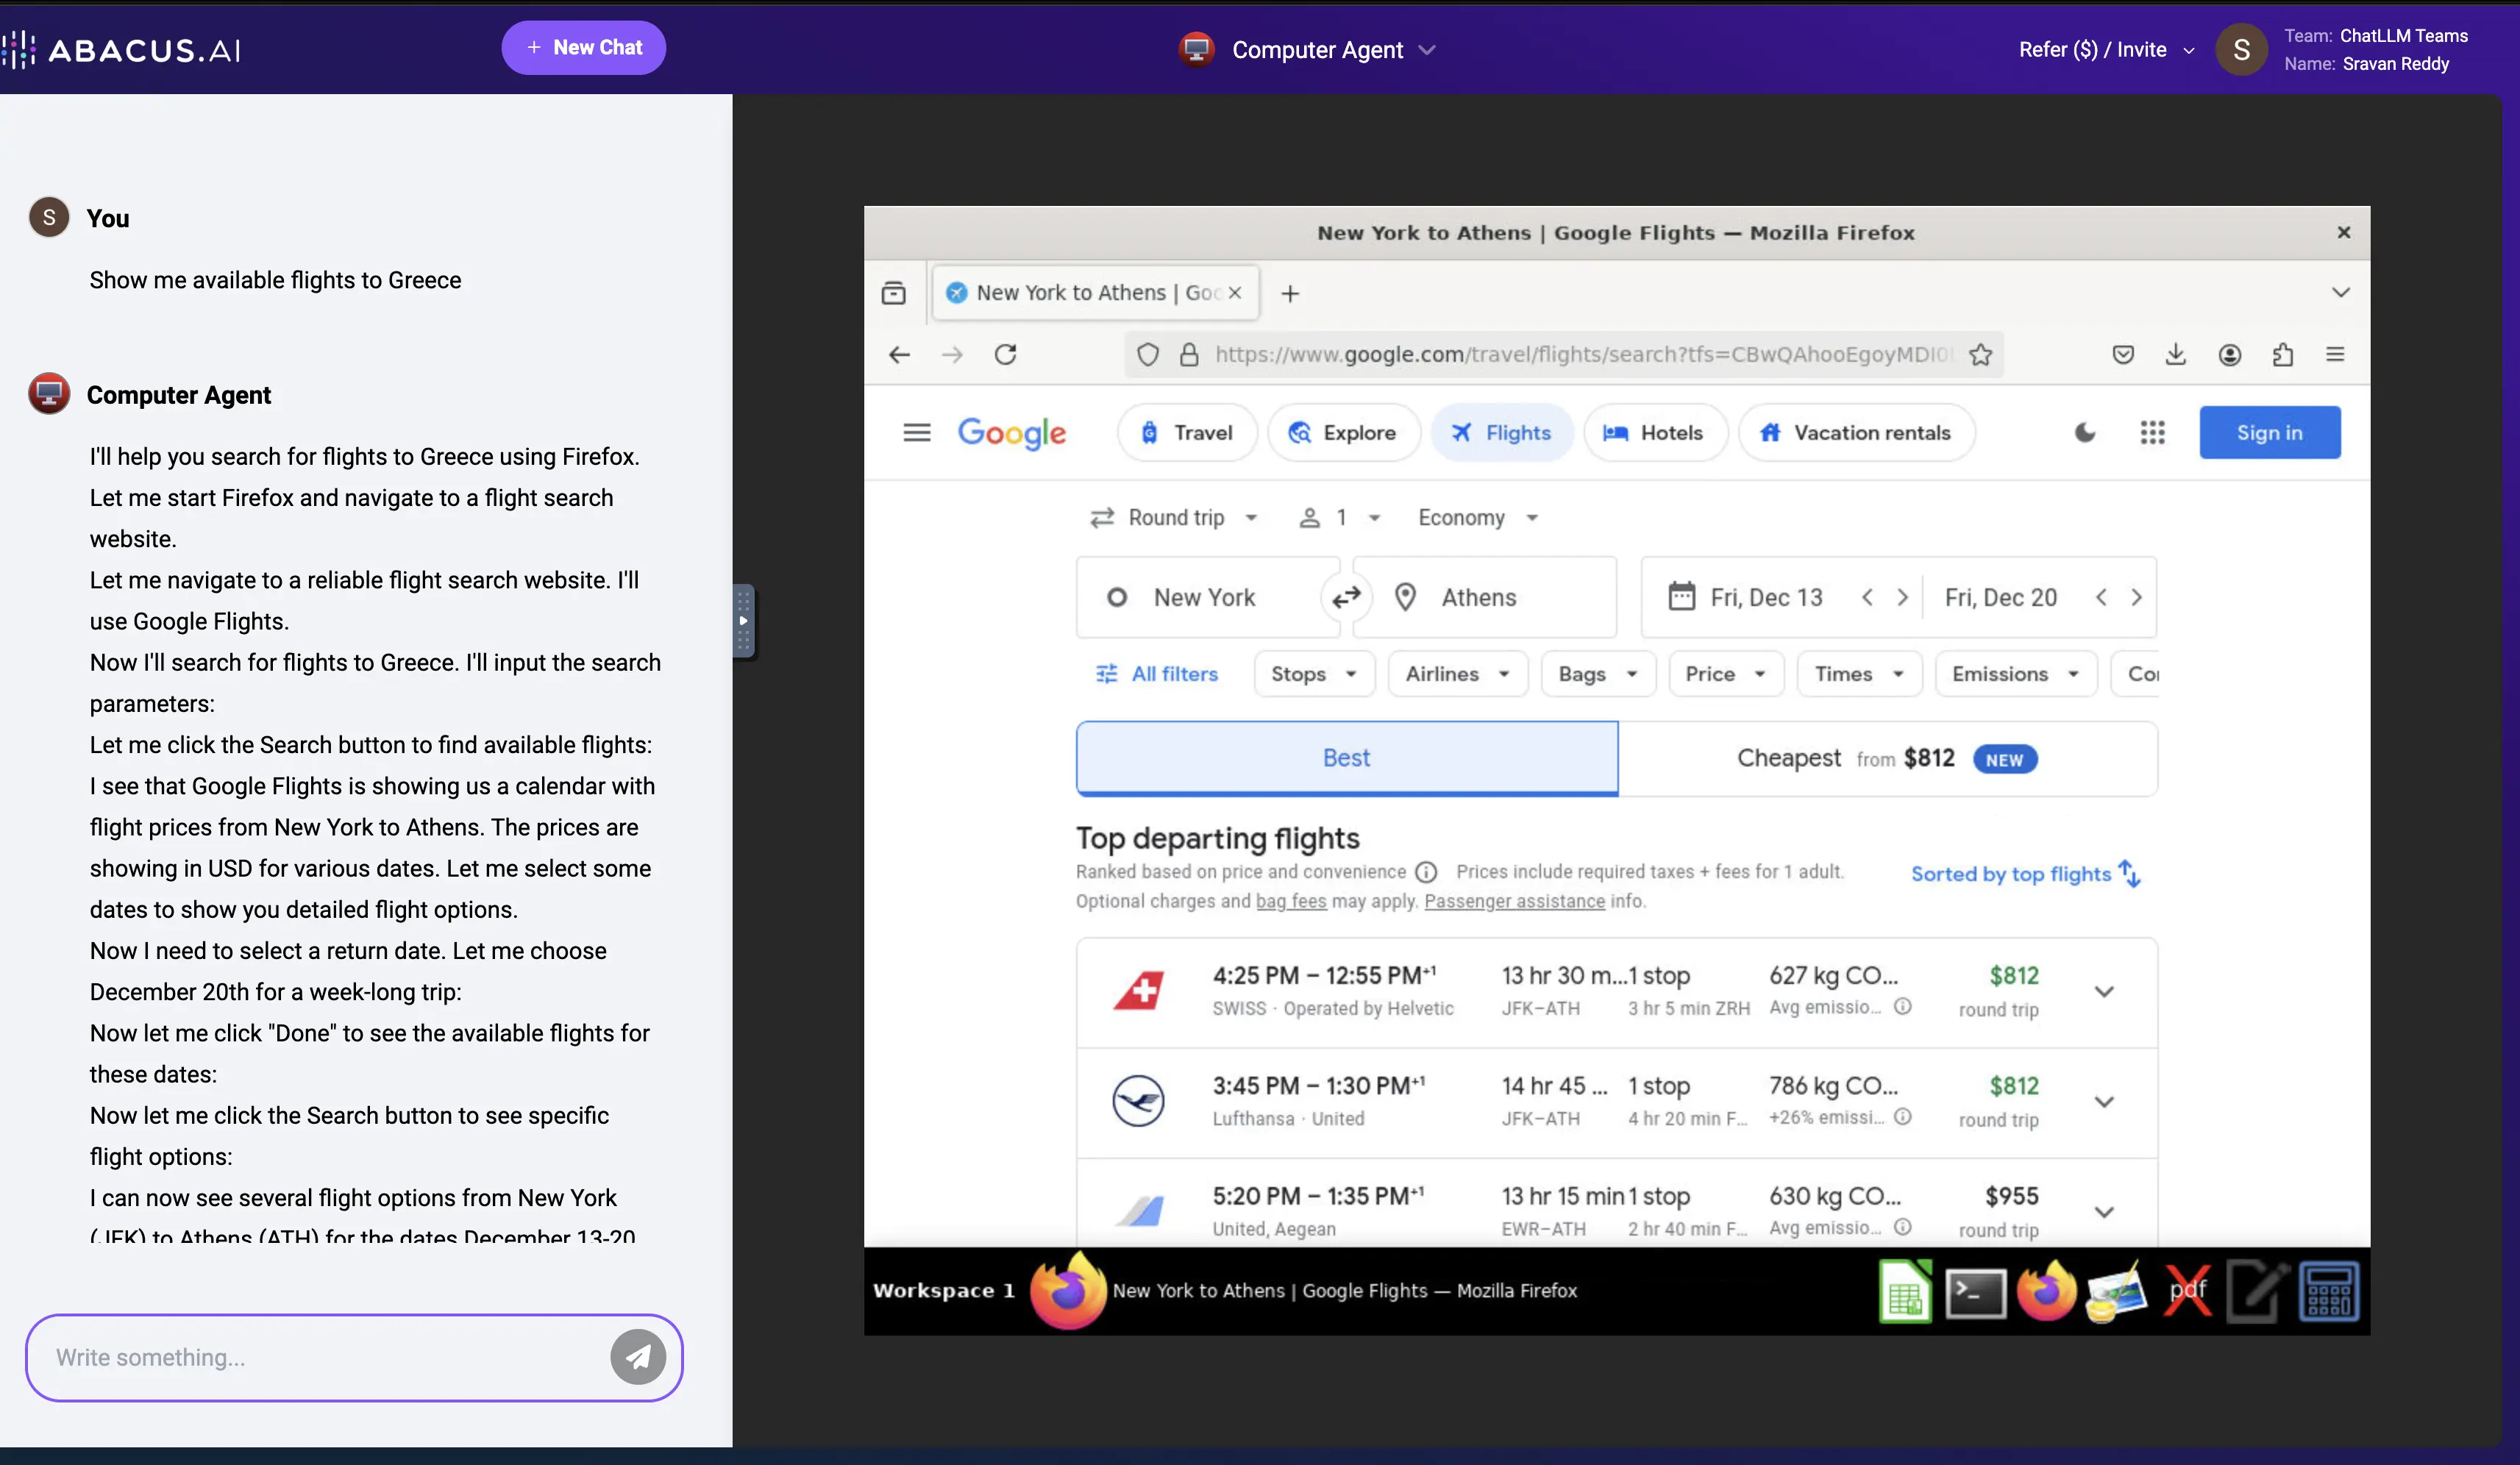
Task: Open the Google apps grid
Action: 2152,432
